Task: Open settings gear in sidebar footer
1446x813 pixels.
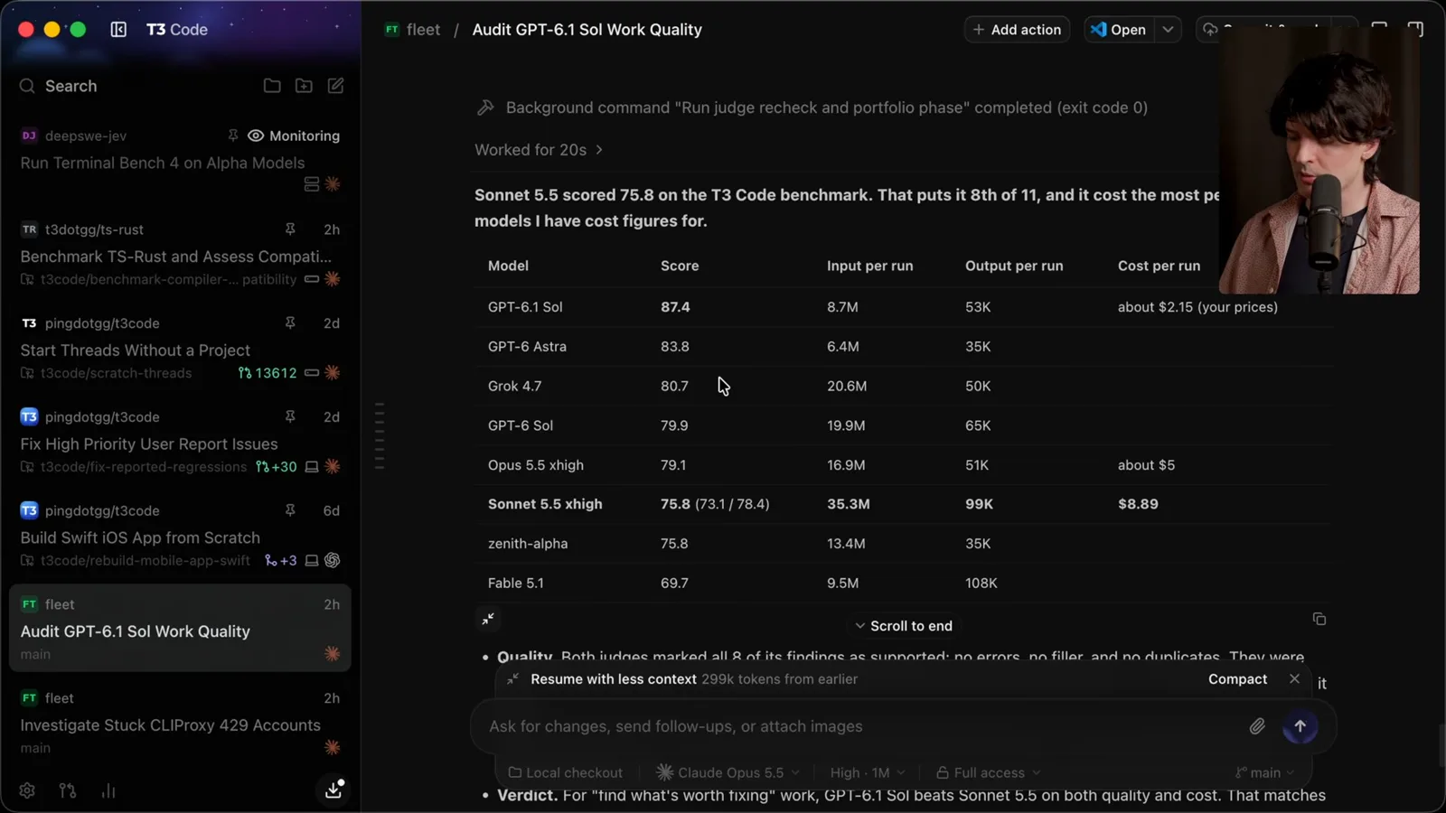Action: 27,790
